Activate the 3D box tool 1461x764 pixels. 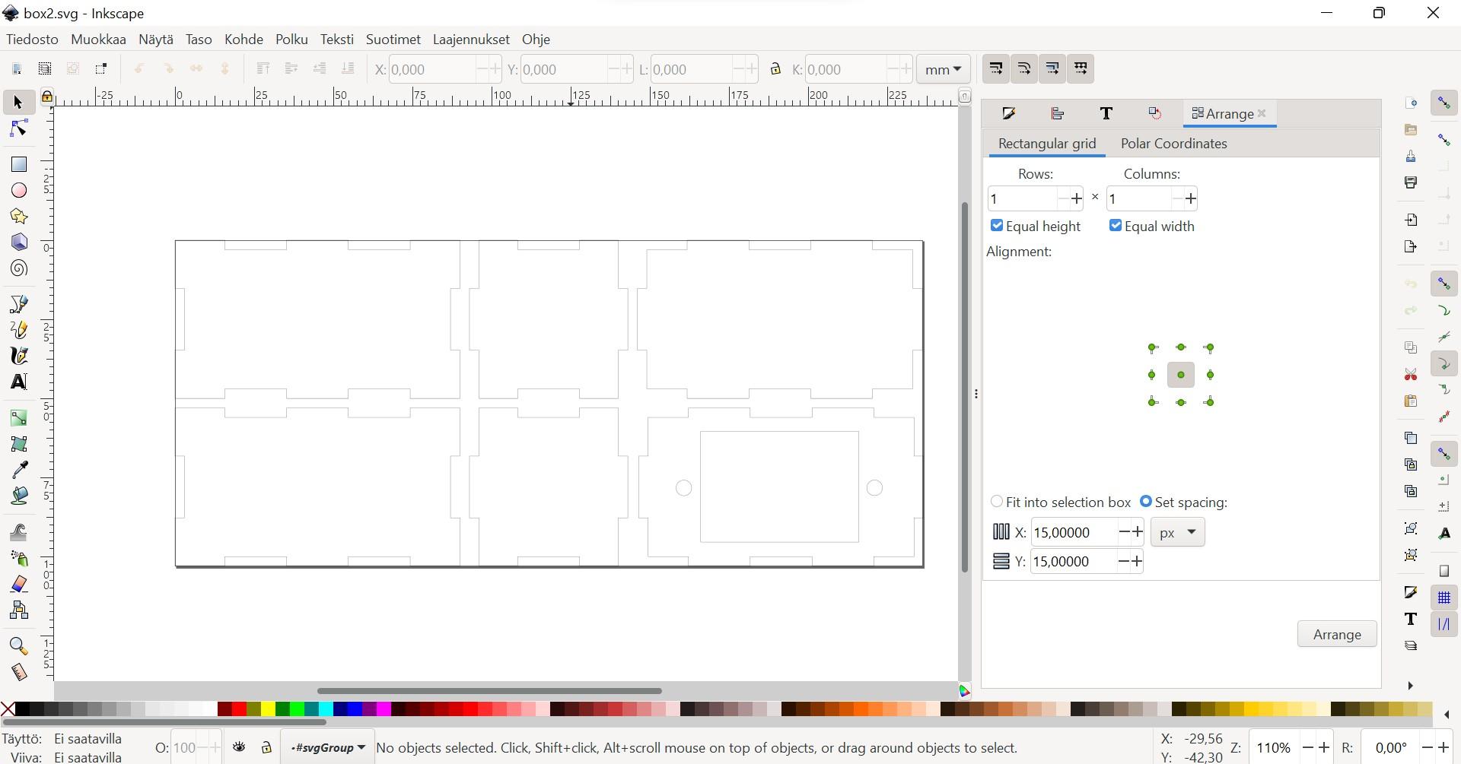click(x=18, y=243)
